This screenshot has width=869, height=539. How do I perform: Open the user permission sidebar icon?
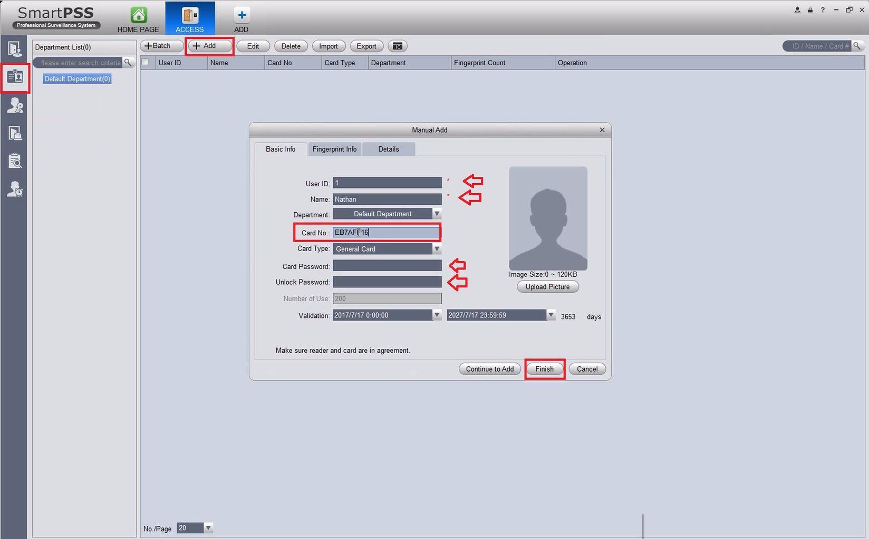(x=15, y=105)
